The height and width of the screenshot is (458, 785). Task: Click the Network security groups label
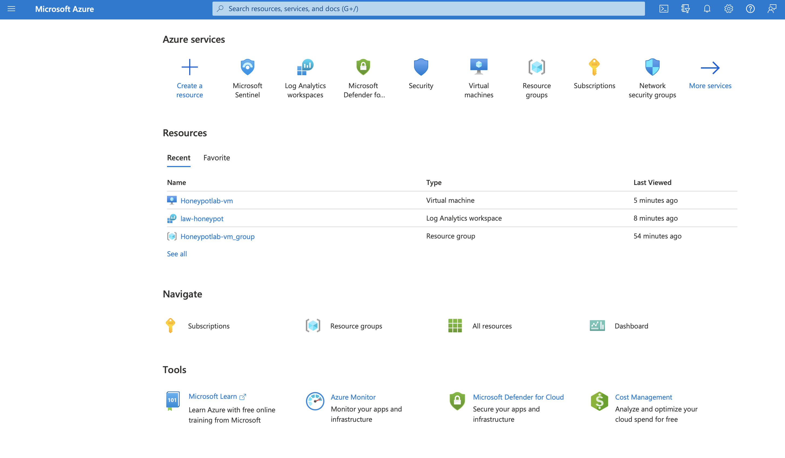point(652,90)
